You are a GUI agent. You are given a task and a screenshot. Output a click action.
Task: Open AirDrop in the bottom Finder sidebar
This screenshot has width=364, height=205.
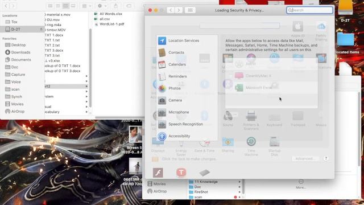pos(157,191)
